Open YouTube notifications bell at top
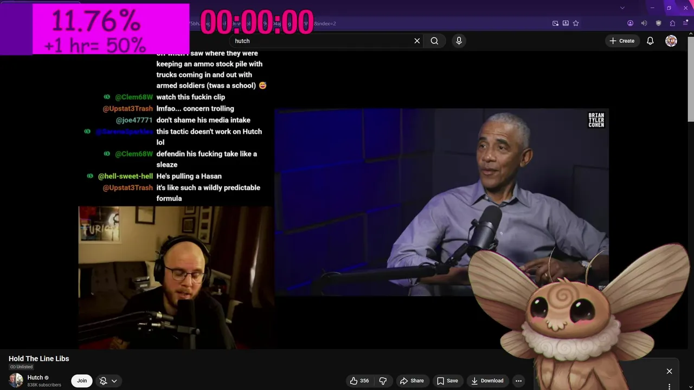694x390 pixels. point(650,41)
